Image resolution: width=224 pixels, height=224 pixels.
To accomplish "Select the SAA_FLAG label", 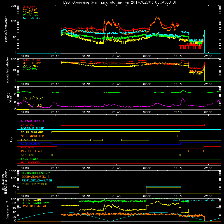I will pyautogui.click(x=27, y=148).
